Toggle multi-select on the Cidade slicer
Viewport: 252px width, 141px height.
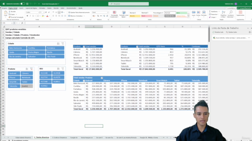[x=58, y=43]
